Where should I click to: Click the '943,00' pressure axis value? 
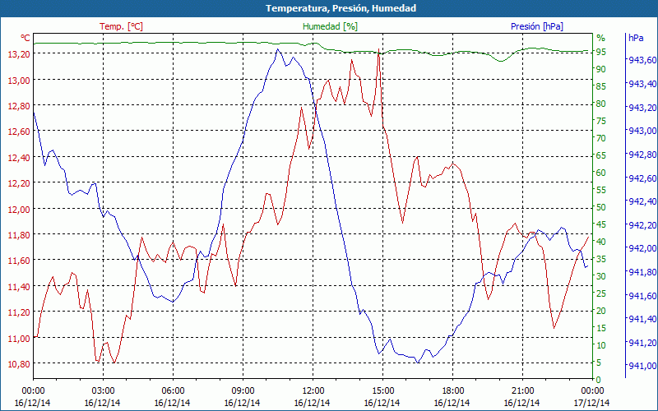click(642, 131)
